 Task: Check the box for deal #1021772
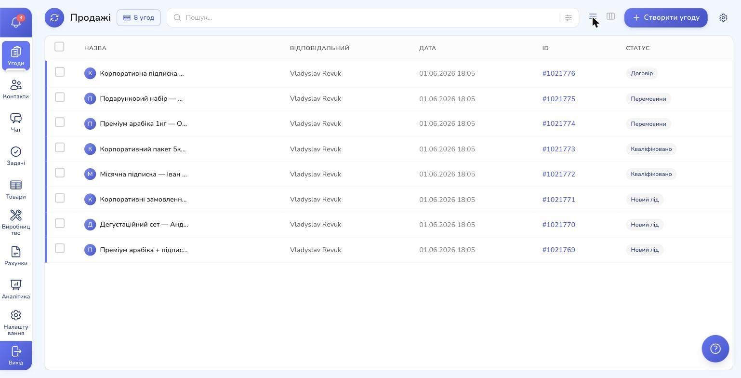(x=60, y=173)
